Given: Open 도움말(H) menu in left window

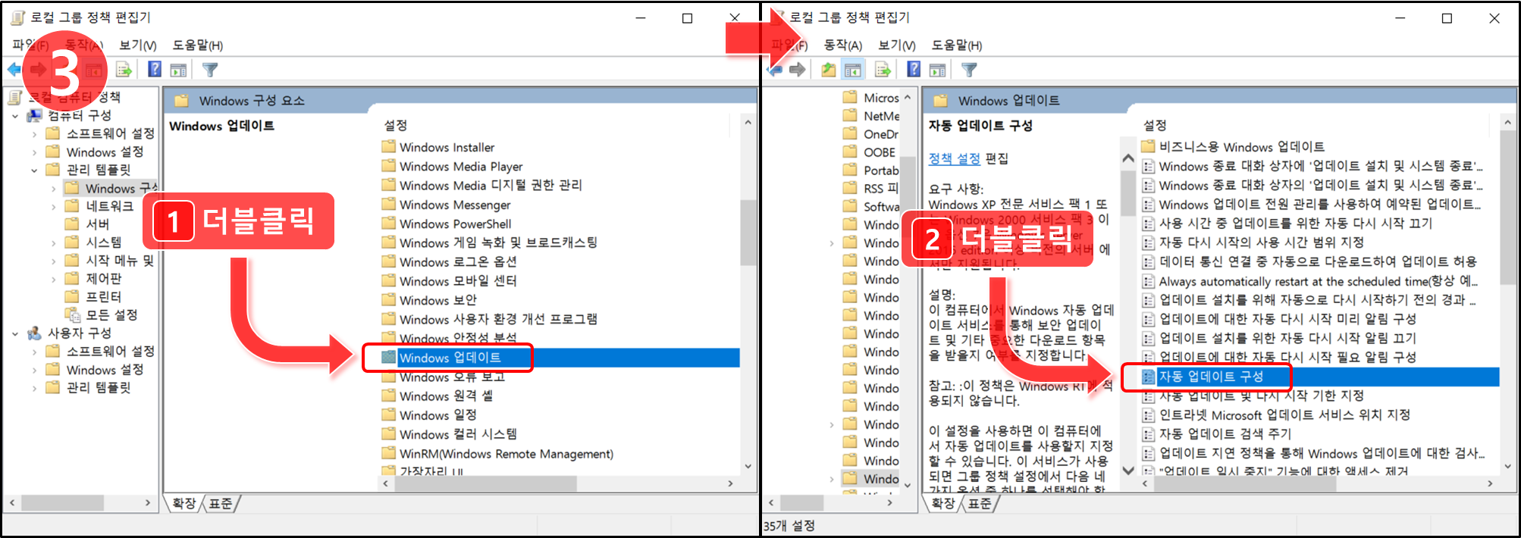Looking at the screenshot, I should click(x=198, y=45).
